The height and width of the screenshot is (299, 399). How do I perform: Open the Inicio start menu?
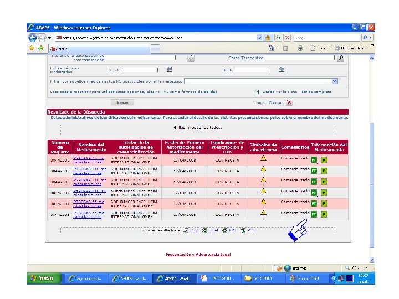(x=44, y=279)
